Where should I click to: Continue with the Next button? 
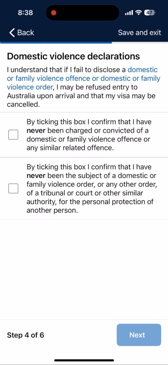coord(139,335)
